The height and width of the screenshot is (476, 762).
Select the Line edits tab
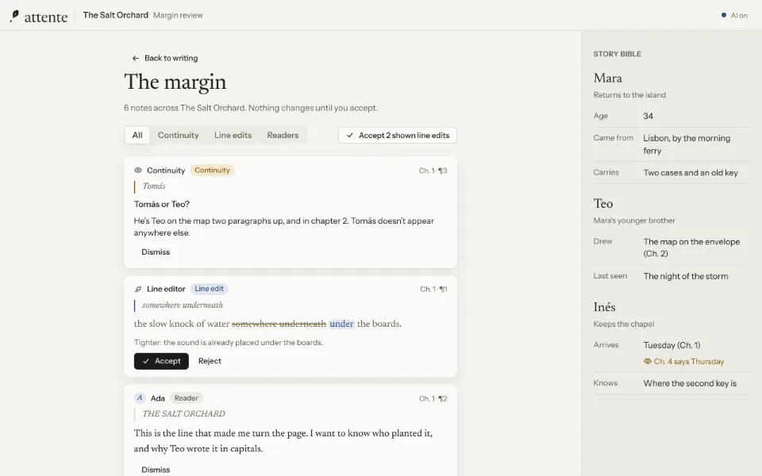pyautogui.click(x=233, y=135)
